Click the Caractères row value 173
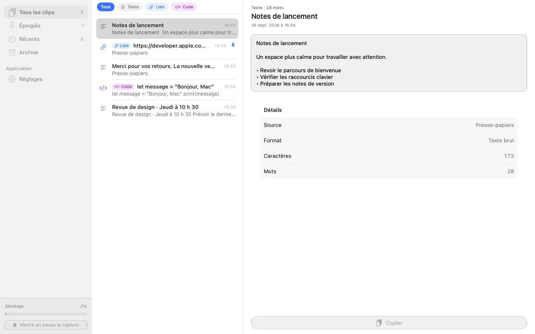 (509, 156)
